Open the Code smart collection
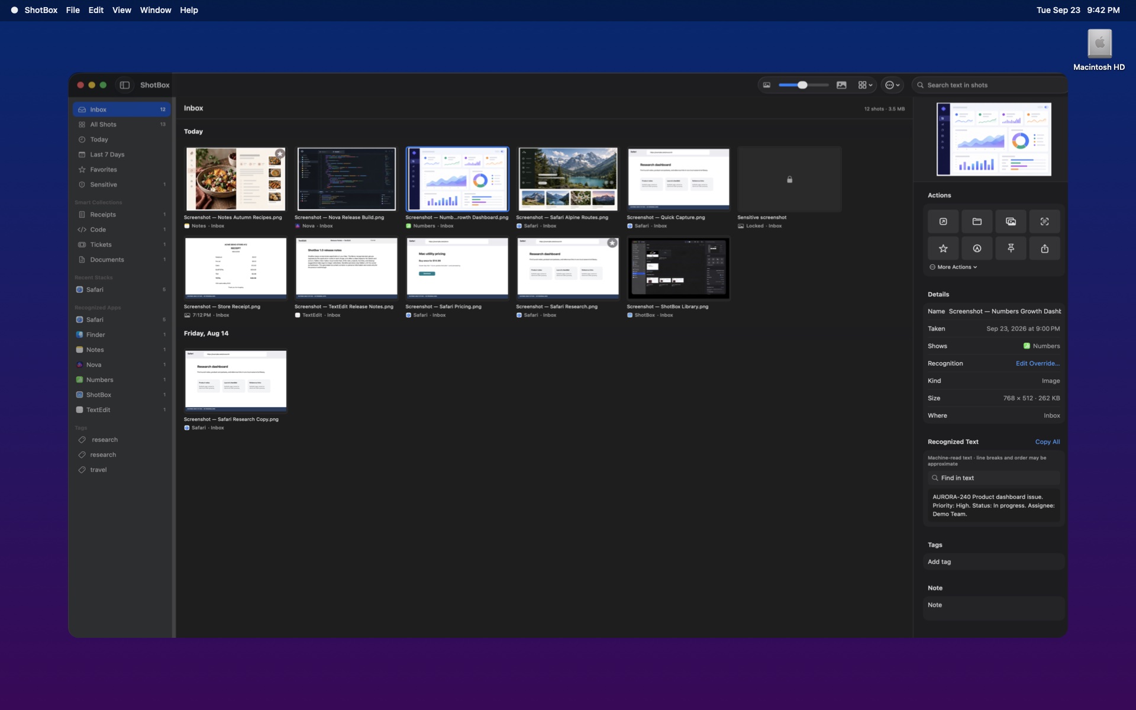 coord(121,230)
